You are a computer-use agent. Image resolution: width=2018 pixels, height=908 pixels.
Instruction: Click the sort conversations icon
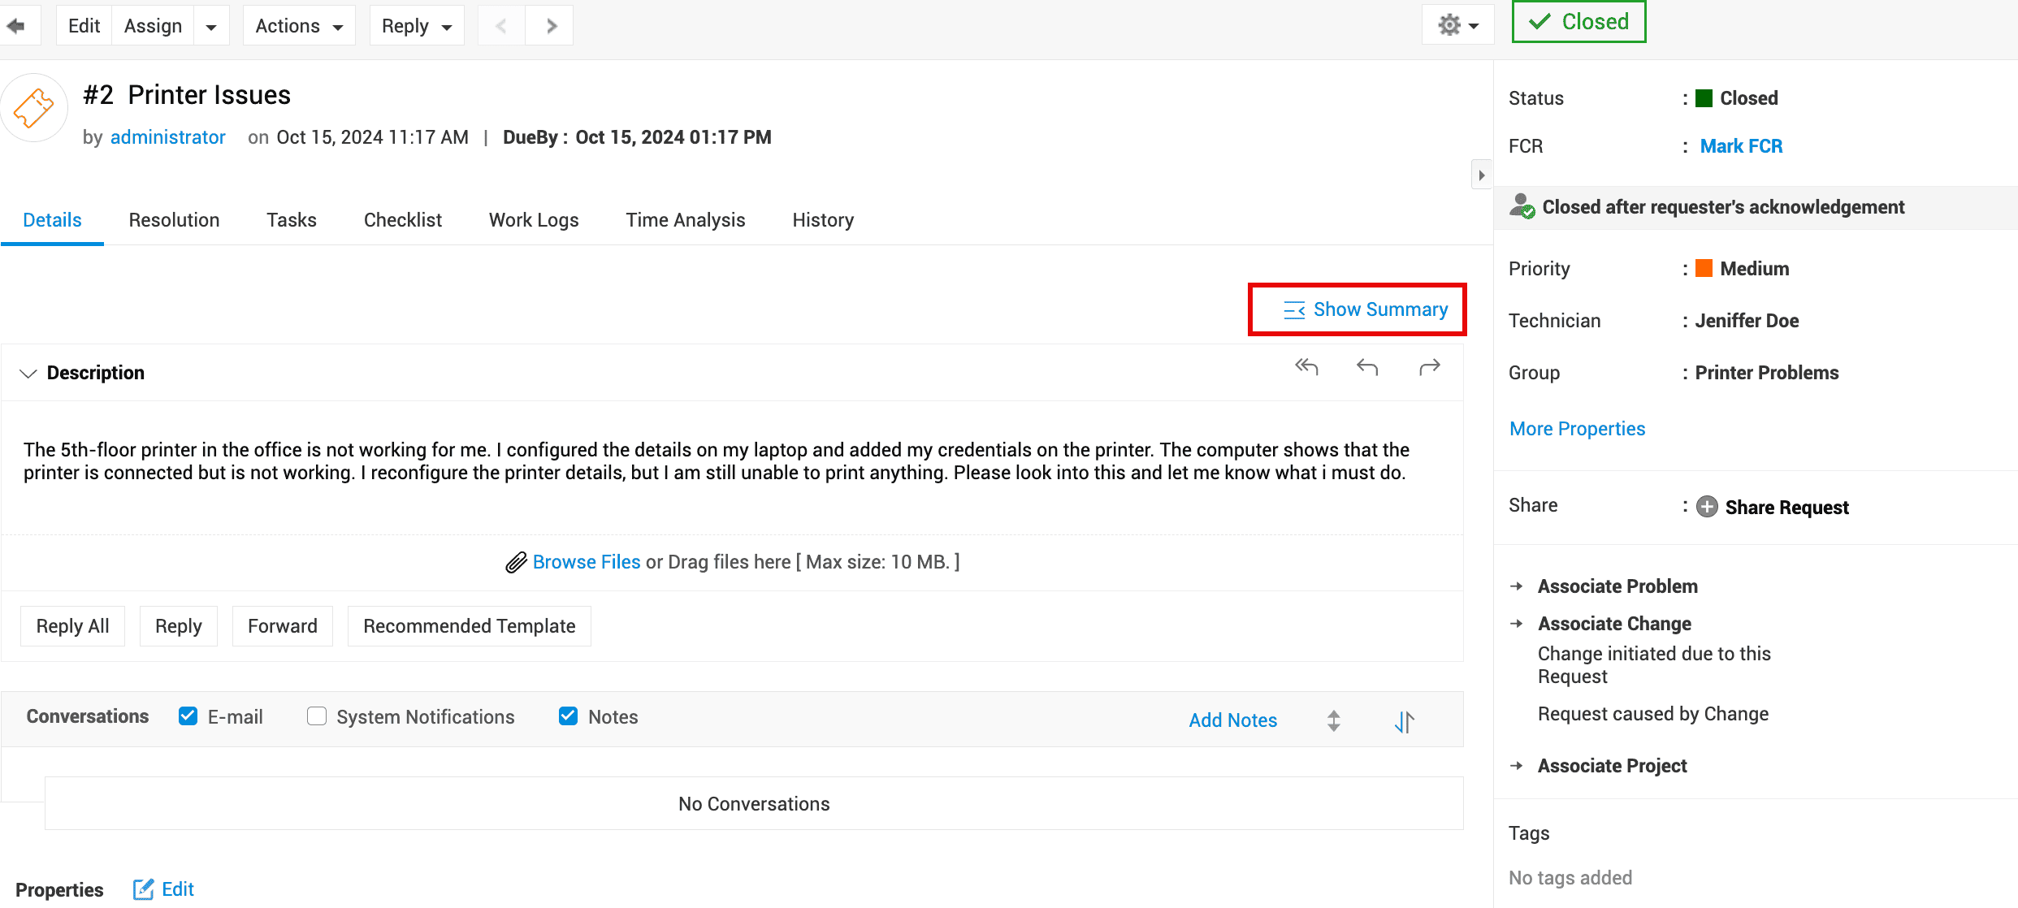point(1404,721)
